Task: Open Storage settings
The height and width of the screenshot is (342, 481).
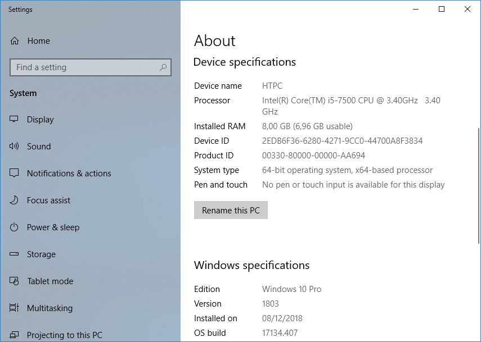Action: [x=91, y=254]
